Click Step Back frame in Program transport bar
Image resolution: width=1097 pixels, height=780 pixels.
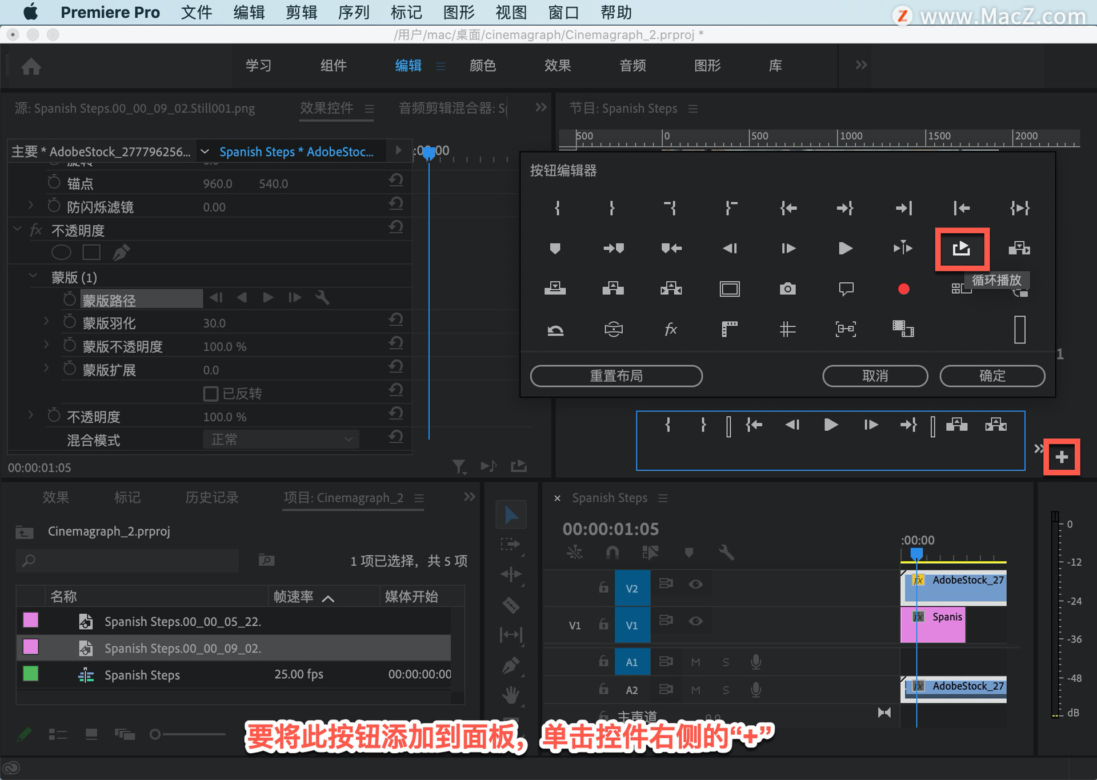[792, 425]
